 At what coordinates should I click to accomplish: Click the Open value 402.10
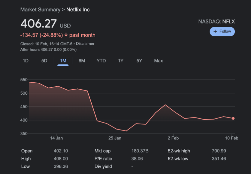(61, 151)
